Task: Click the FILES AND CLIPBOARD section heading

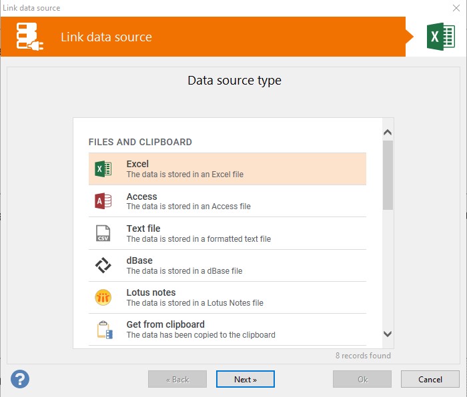Action: [x=140, y=142]
